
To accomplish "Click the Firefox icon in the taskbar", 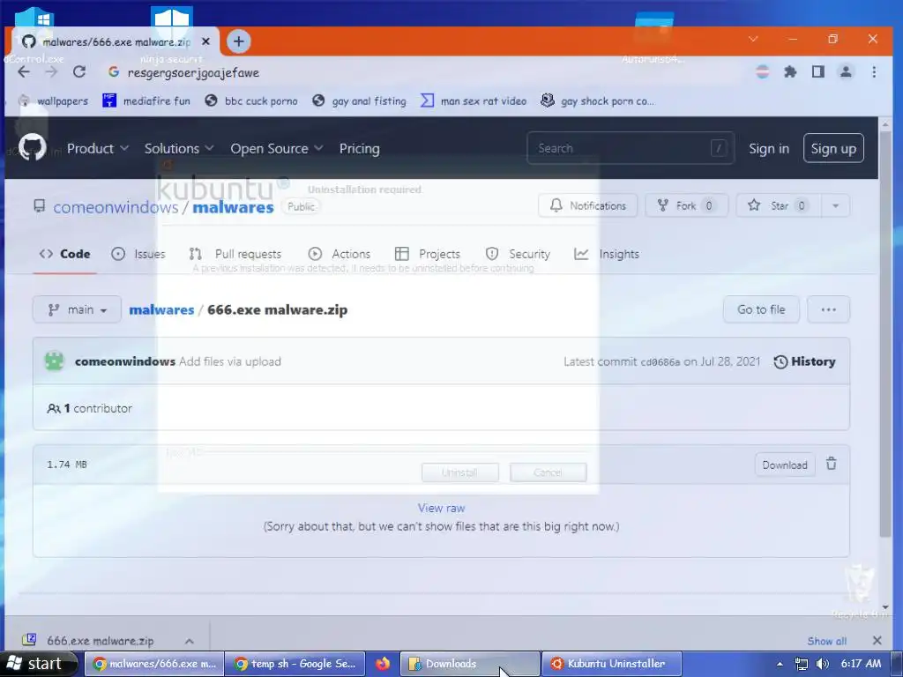I will click(383, 664).
